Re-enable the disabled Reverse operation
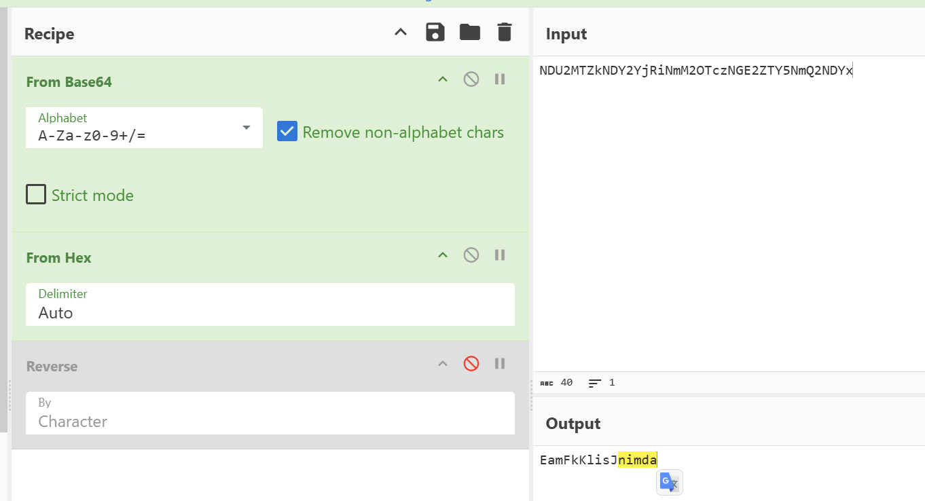This screenshot has width=925, height=501. point(471,364)
